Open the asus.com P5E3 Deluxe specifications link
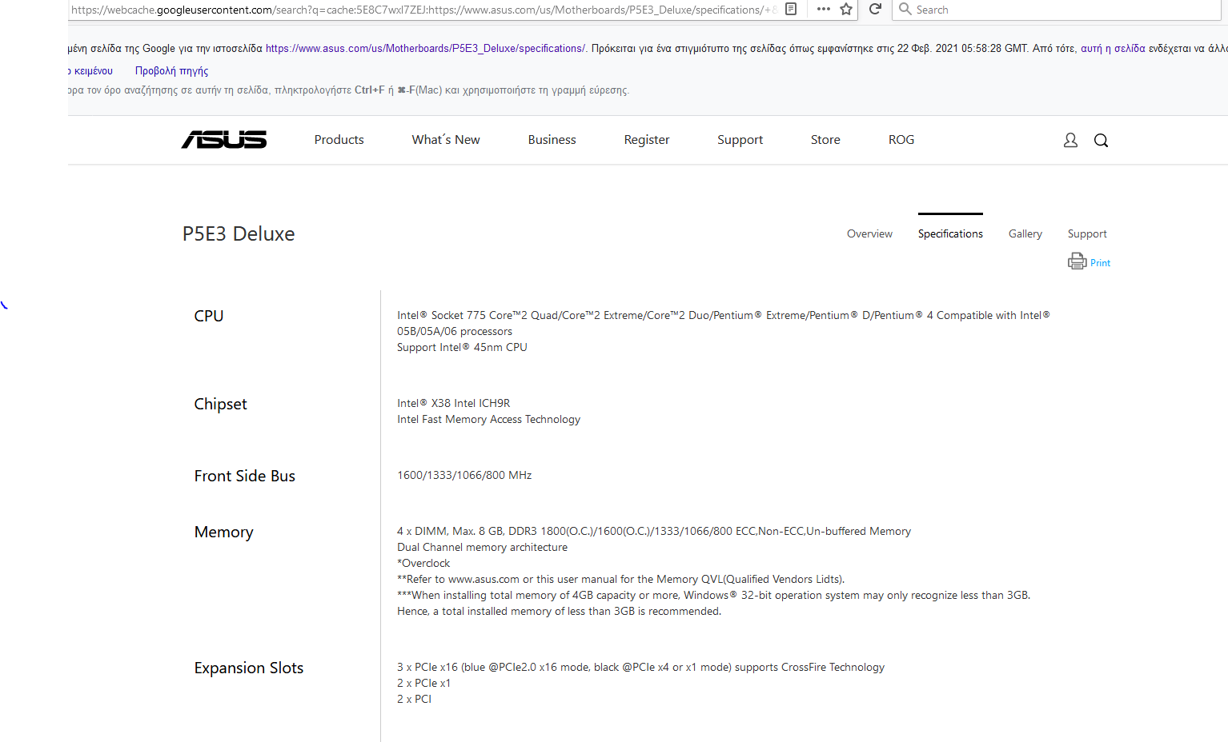 tap(425, 48)
